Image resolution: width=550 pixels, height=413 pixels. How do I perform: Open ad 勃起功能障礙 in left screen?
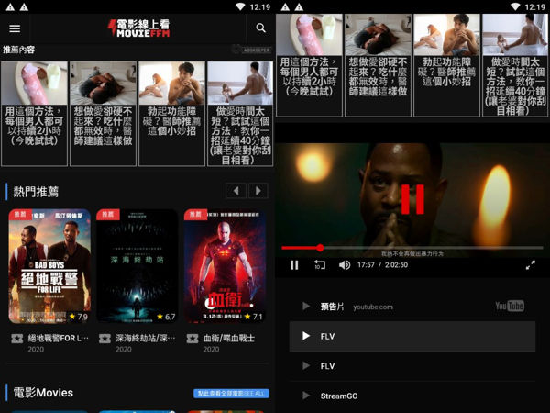[x=172, y=114]
